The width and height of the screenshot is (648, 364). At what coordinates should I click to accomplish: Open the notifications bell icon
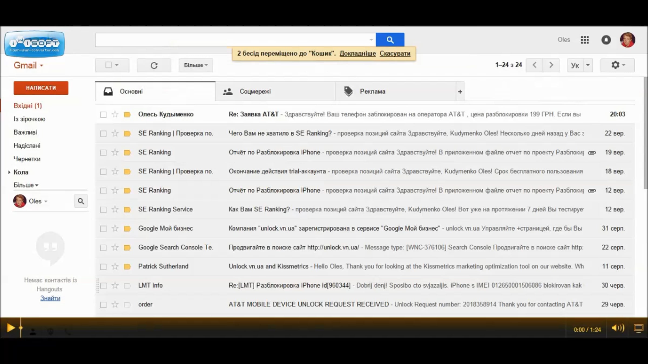click(606, 40)
